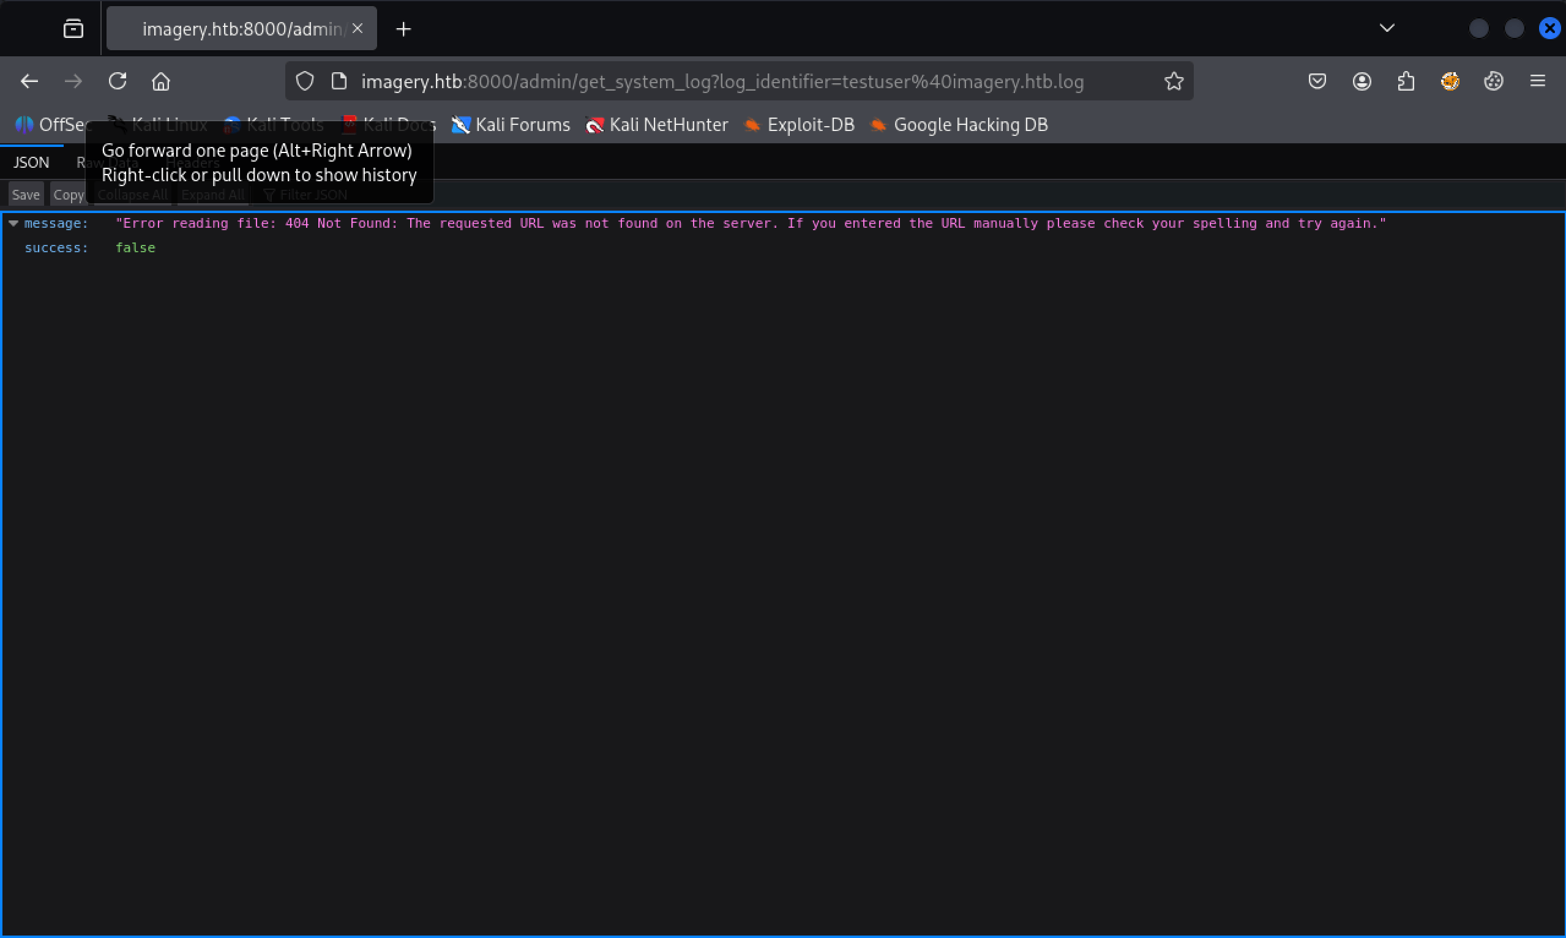Save the JSON response
Screen dimensions: 1566x938
pyautogui.click(x=26, y=195)
